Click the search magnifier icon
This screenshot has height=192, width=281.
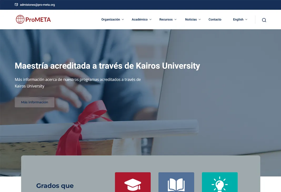tap(264, 20)
